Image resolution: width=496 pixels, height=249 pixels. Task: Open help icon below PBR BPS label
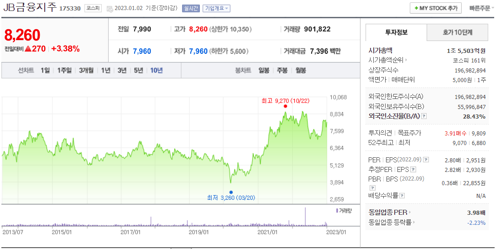pos(372,188)
